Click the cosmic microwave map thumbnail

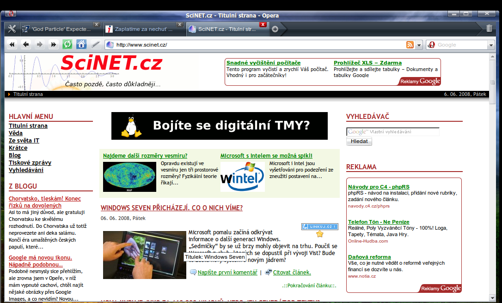click(x=130, y=177)
